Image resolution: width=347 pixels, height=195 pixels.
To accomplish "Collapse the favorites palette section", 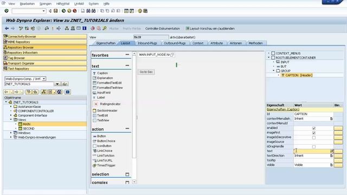I will [127, 54].
